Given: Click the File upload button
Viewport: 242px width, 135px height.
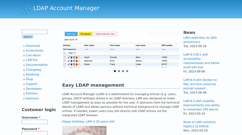Looking at the screenshot, I should click(x=85, y=34).
